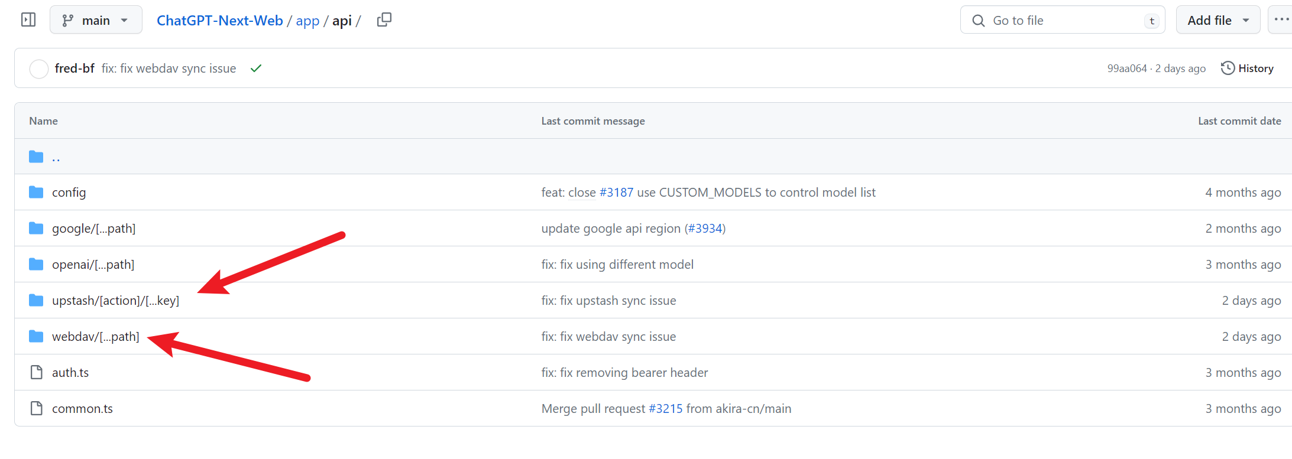The height and width of the screenshot is (459, 1292).
Task: Collapse the file tree side panel icon
Action: 28,20
